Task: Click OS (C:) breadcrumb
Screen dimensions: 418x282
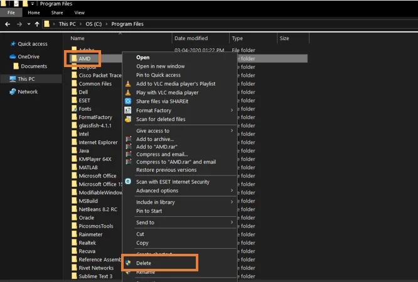Action: pyautogui.click(x=94, y=24)
